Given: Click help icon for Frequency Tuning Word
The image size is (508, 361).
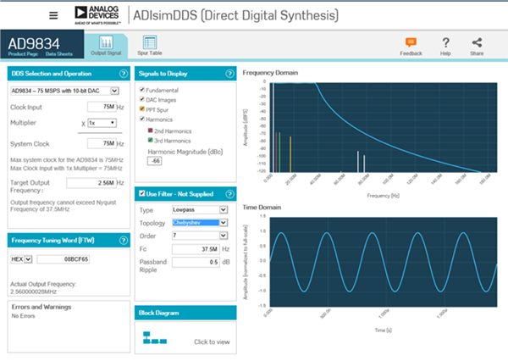Looking at the screenshot, I should (x=123, y=241).
